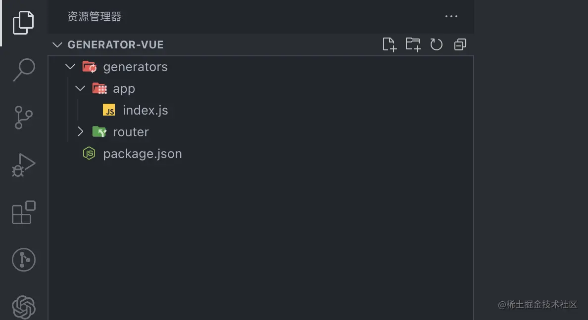The width and height of the screenshot is (588, 320).
Task: Open the Extensions view
Action: tap(24, 212)
